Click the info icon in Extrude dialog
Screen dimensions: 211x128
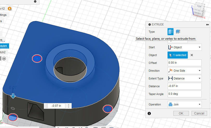(149, 113)
